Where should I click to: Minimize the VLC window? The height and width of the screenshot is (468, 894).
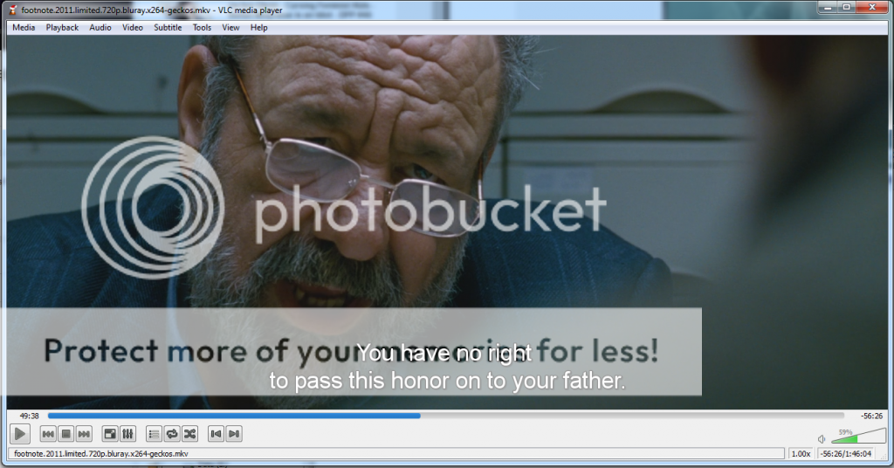pyautogui.click(x=828, y=7)
